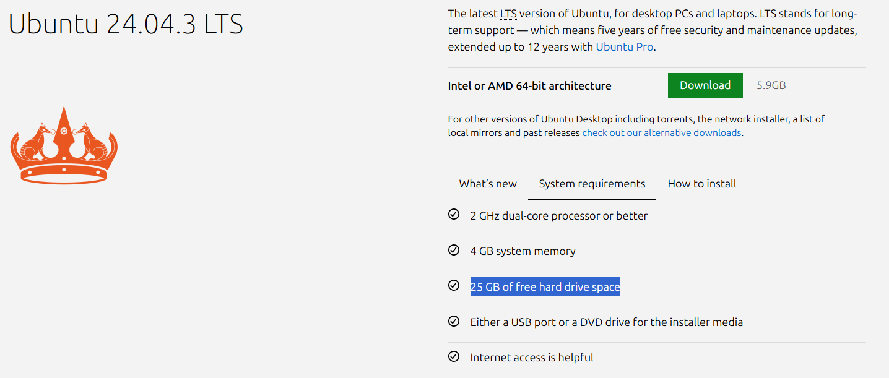Click the checkmark icon beside 2 GHz processor
Screen dimensions: 889x378
(454, 215)
